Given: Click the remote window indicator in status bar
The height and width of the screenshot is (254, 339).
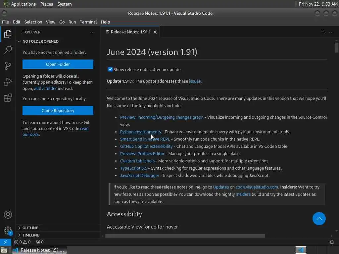Looking at the screenshot, I should click(x=6, y=242).
